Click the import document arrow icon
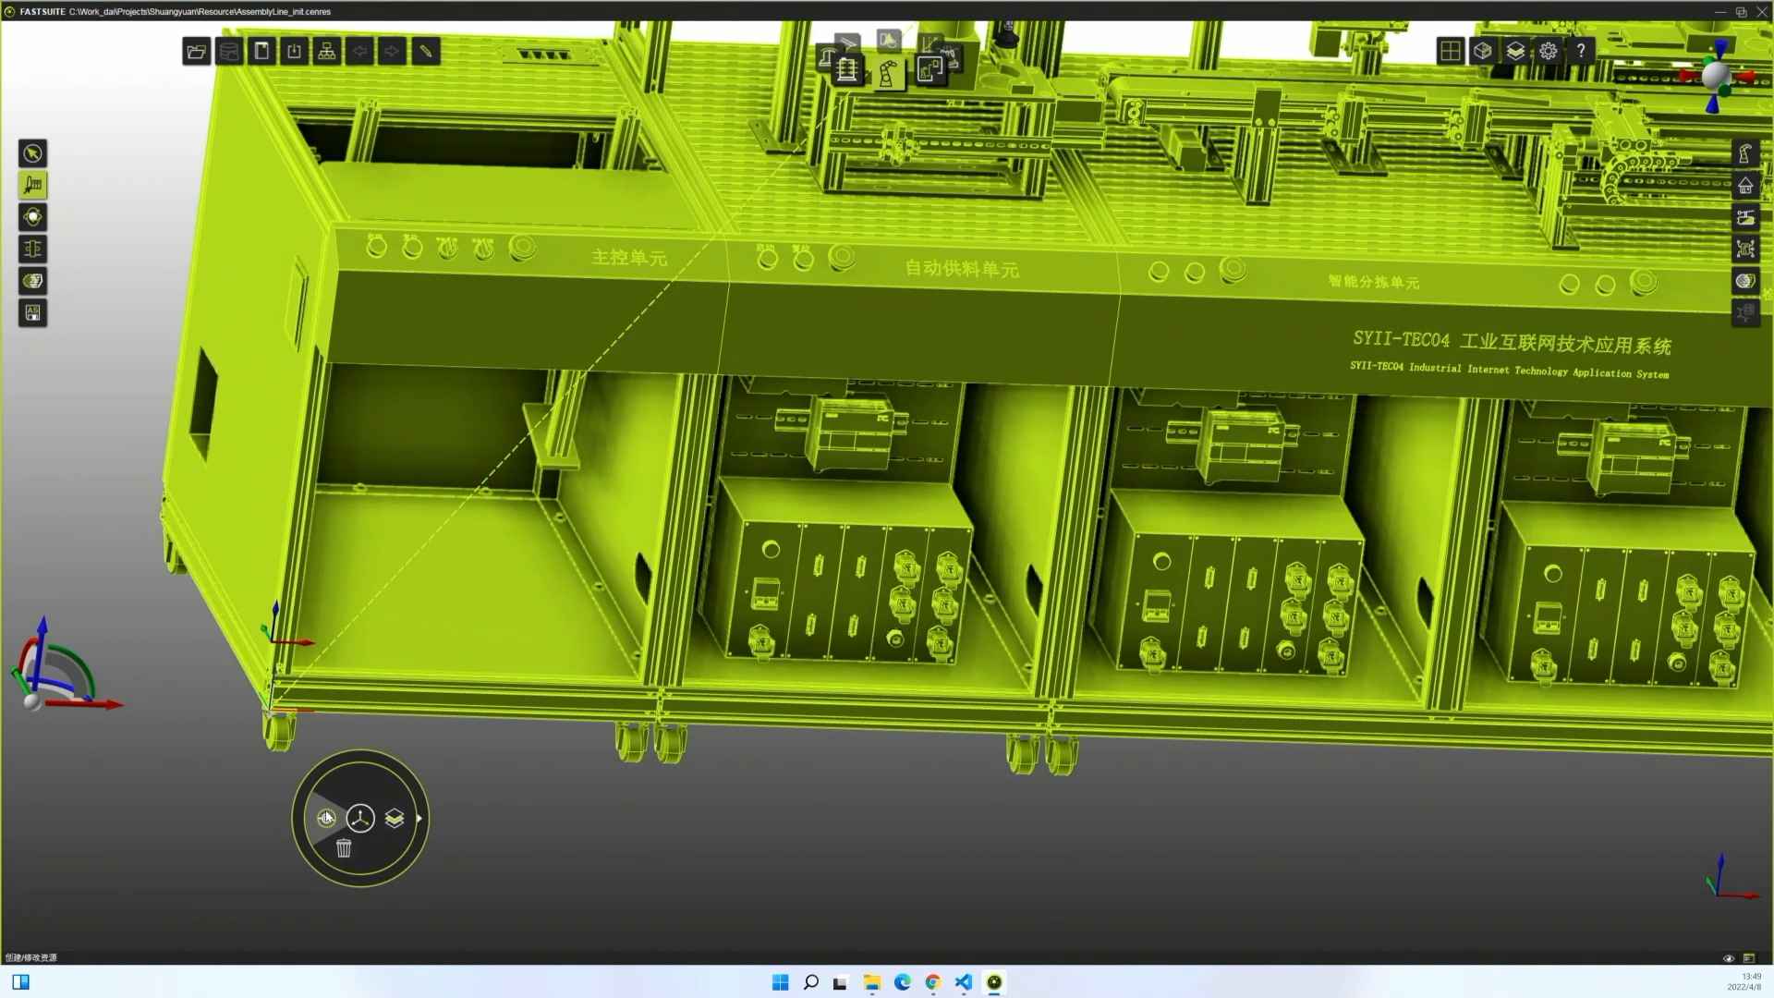The height and width of the screenshot is (998, 1774). pos(294,52)
